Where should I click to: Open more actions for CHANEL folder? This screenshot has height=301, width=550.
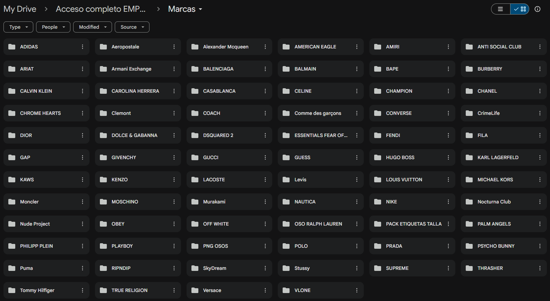540,91
